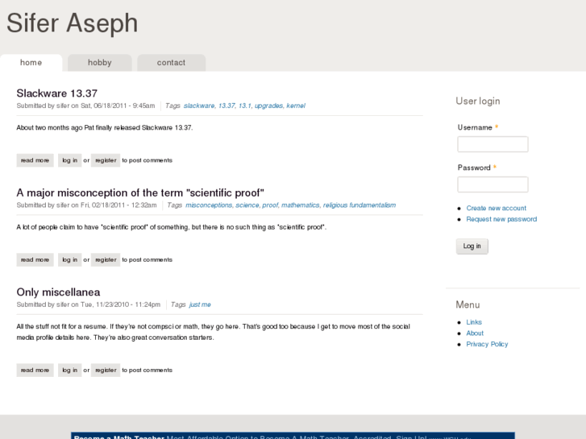The image size is (586, 439).
Task: Click register under Slackware 13.37 post
Action: pos(106,160)
